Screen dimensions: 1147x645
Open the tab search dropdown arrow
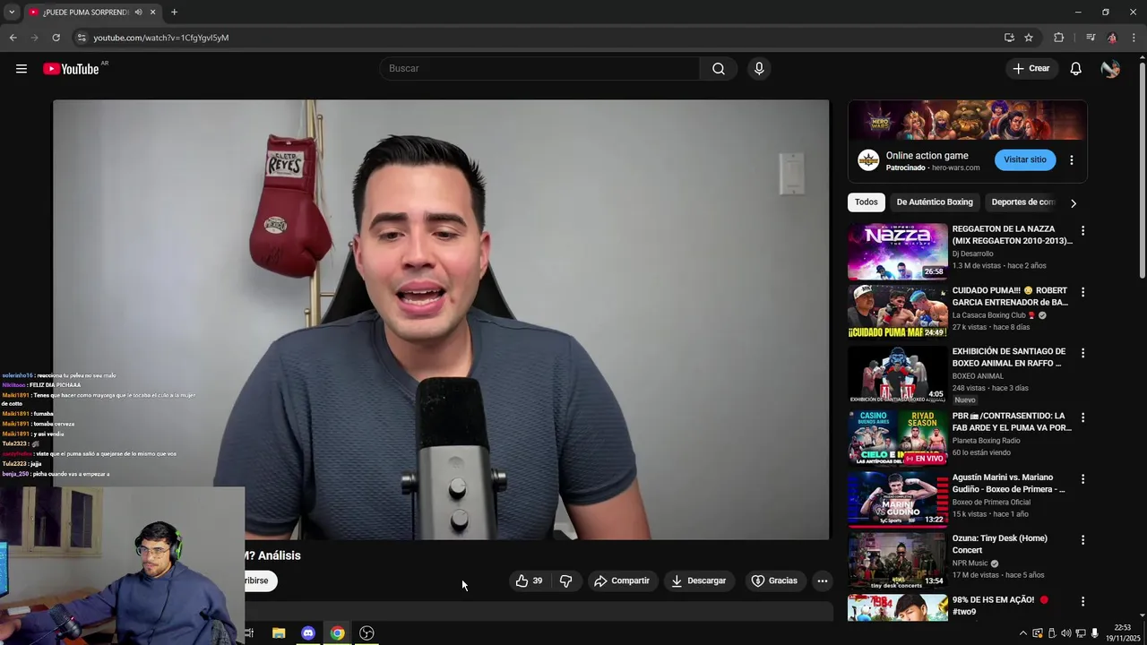point(12,12)
